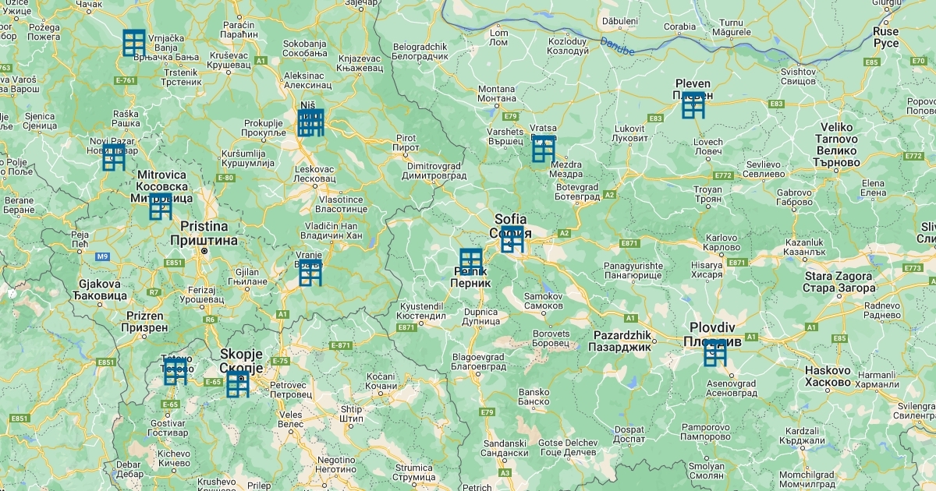Open the building marker at Novi Pazar
Screen dimensions: 936x491
[x=114, y=157]
